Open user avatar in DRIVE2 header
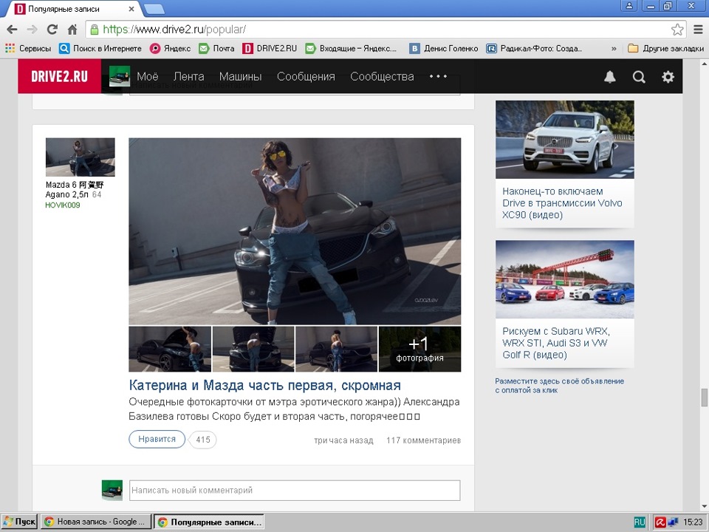Screen dimensions: 709x532 (120, 76)
